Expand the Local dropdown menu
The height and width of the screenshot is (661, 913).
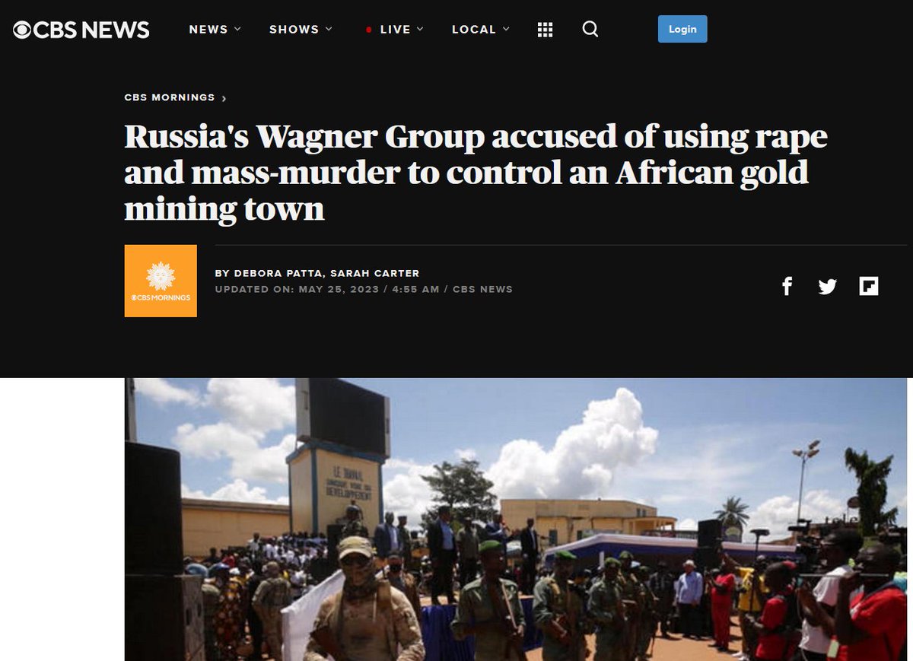[x=481, y=29]
